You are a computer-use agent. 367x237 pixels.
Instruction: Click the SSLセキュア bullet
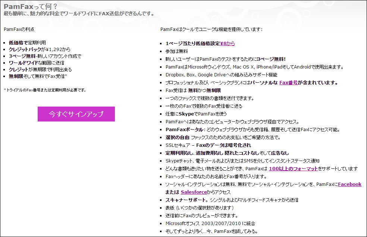tap(208, 145)
